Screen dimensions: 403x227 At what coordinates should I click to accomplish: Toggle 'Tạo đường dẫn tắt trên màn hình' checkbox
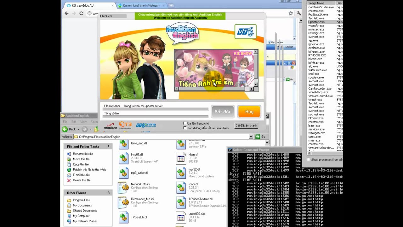pyautogui.click(x=185, y=128)
